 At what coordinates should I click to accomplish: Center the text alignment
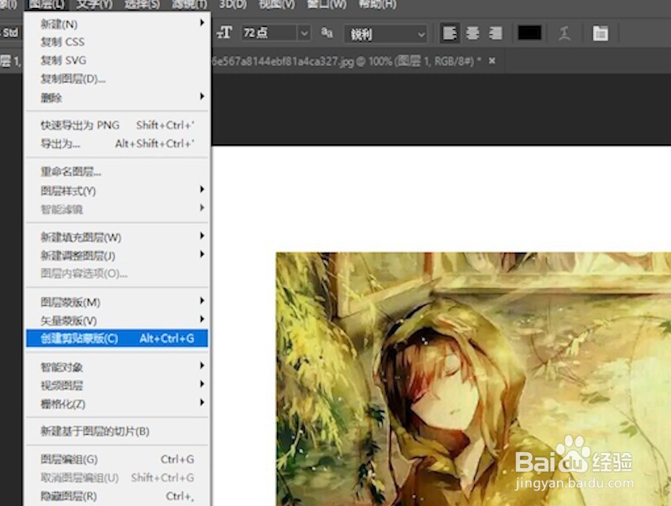pyautogui.click(x=472, y=33)
